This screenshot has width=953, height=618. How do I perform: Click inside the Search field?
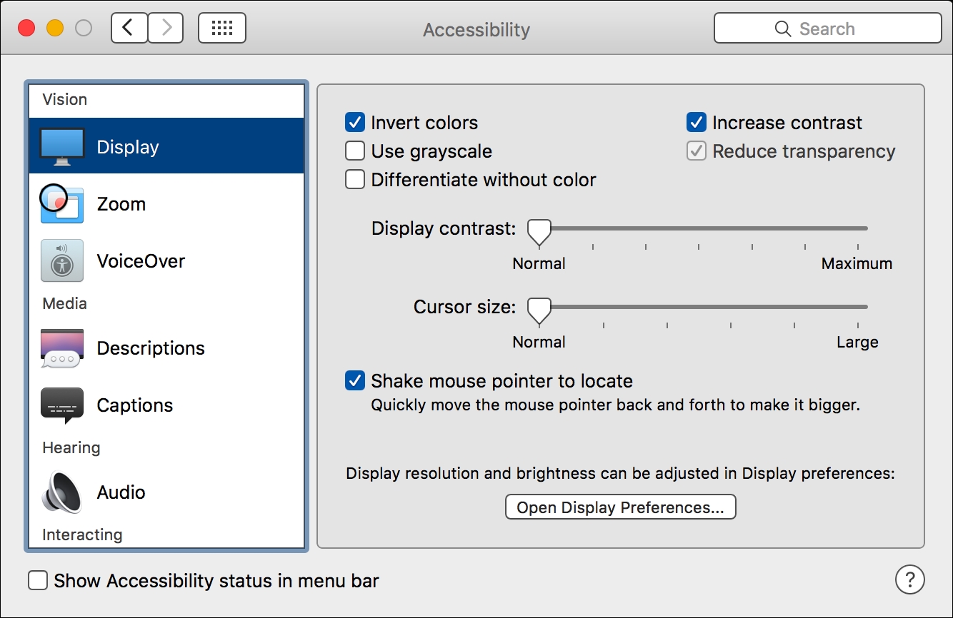point(827,28)
